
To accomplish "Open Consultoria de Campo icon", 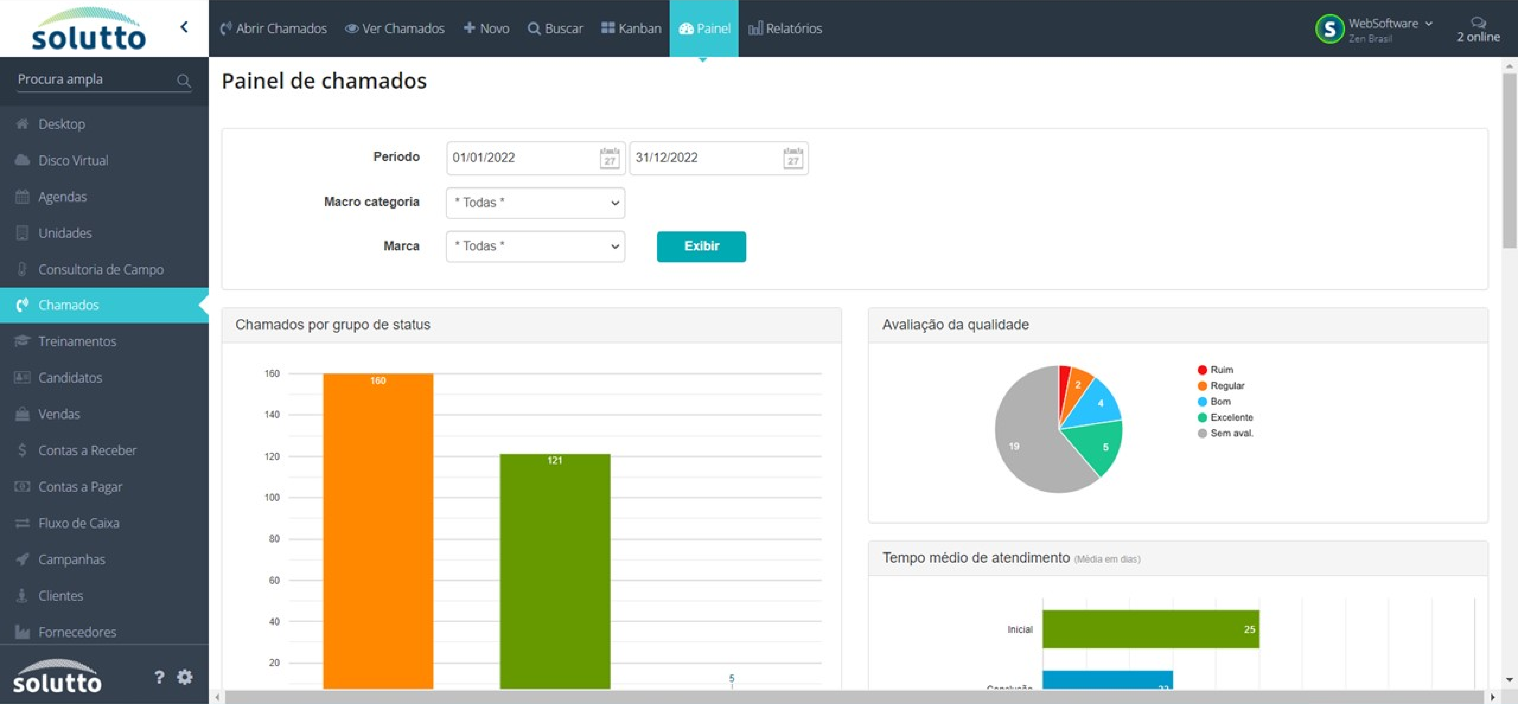I will click(x=23, y=269).
